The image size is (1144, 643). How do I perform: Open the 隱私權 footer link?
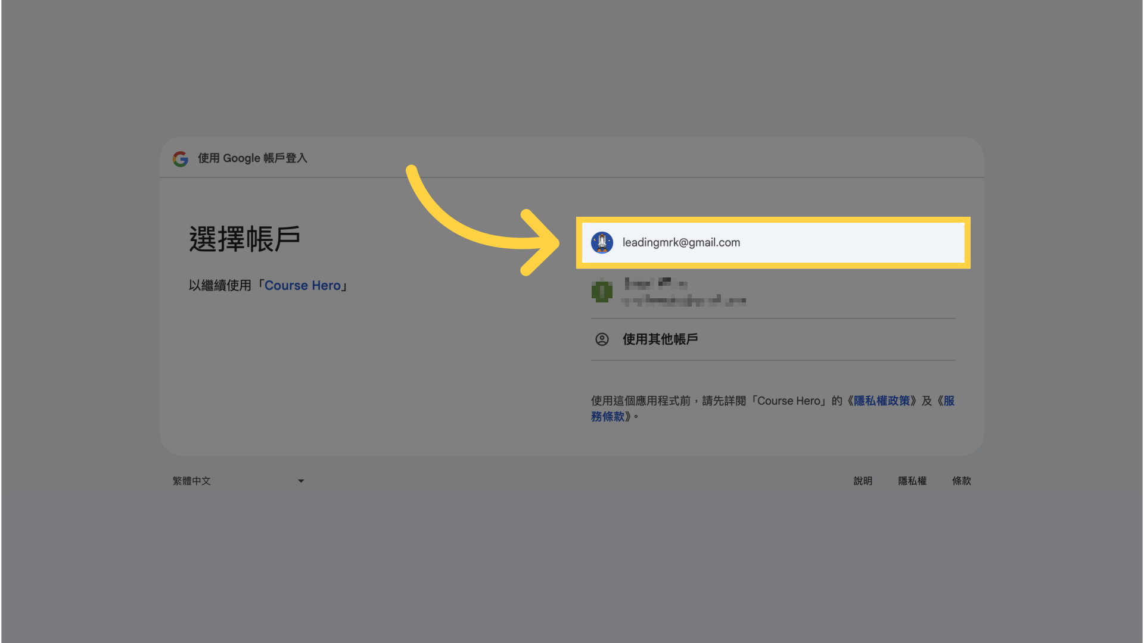tap(912, 481)
